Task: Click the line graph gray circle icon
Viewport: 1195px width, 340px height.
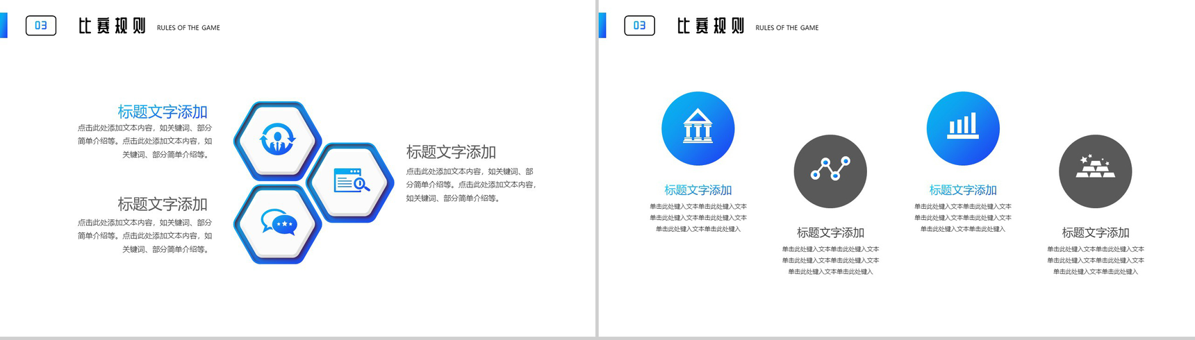Action: pos(830,171)
